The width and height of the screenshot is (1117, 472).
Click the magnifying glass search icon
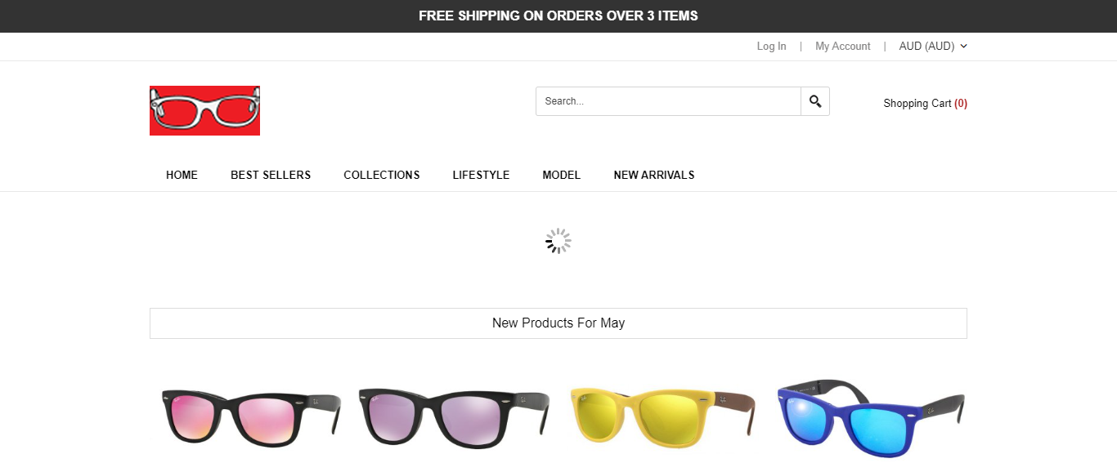tap(815, 101)
